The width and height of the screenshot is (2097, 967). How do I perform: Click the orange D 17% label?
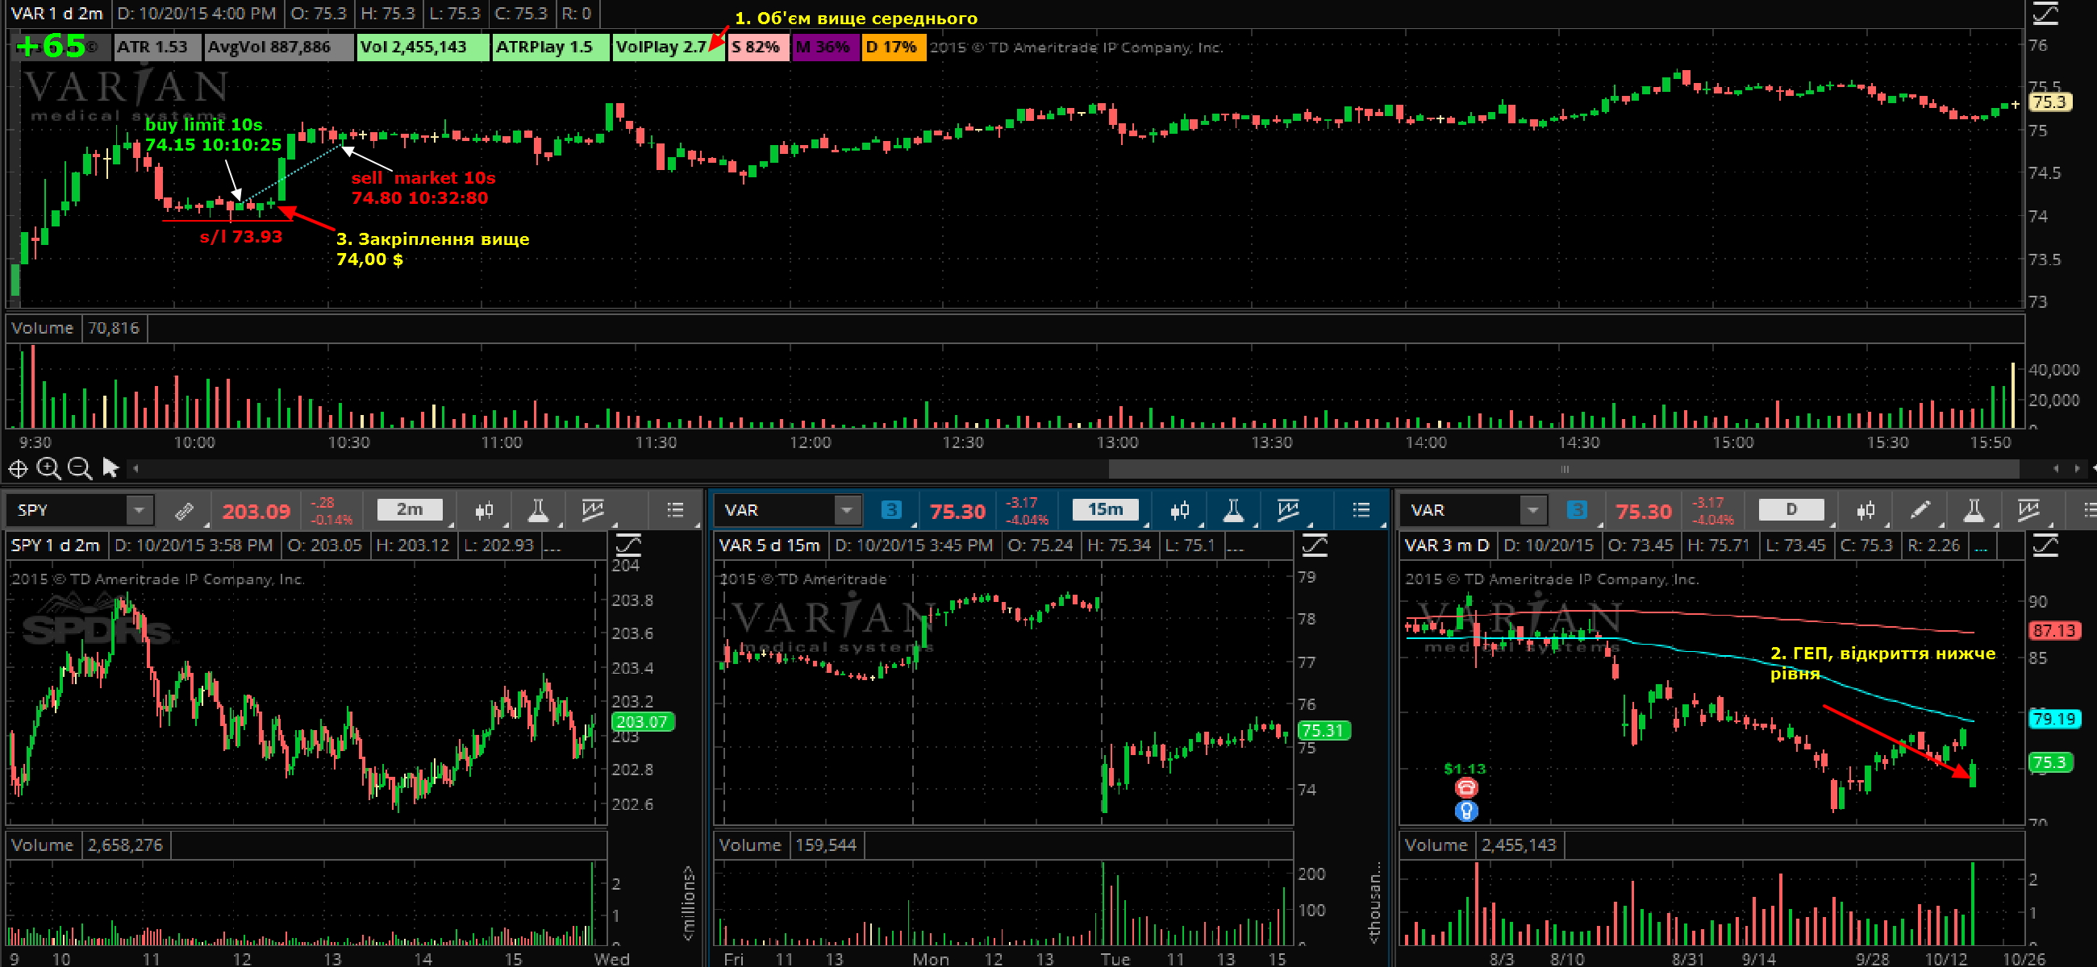pos(893,48)
